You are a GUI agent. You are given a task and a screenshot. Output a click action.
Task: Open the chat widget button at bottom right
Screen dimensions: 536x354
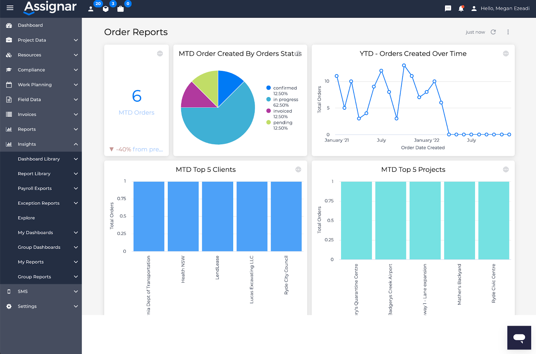coord(519,337)
